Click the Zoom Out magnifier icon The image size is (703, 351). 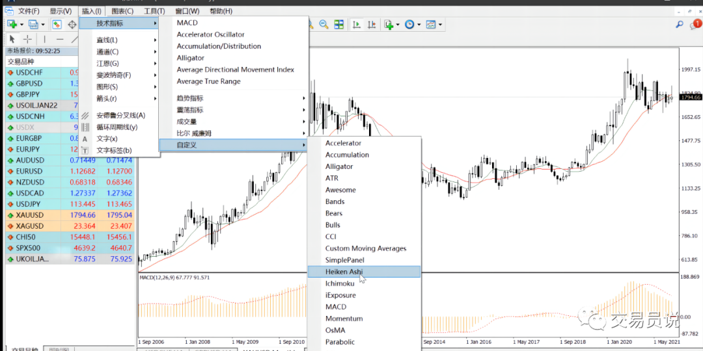pos(324,24)
